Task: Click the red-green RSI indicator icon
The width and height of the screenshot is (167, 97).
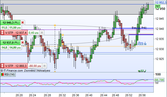Action: tap(2, 74)
